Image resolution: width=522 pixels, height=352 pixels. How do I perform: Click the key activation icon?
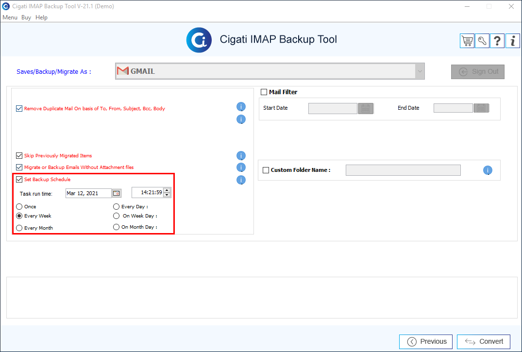coord(482,41)
